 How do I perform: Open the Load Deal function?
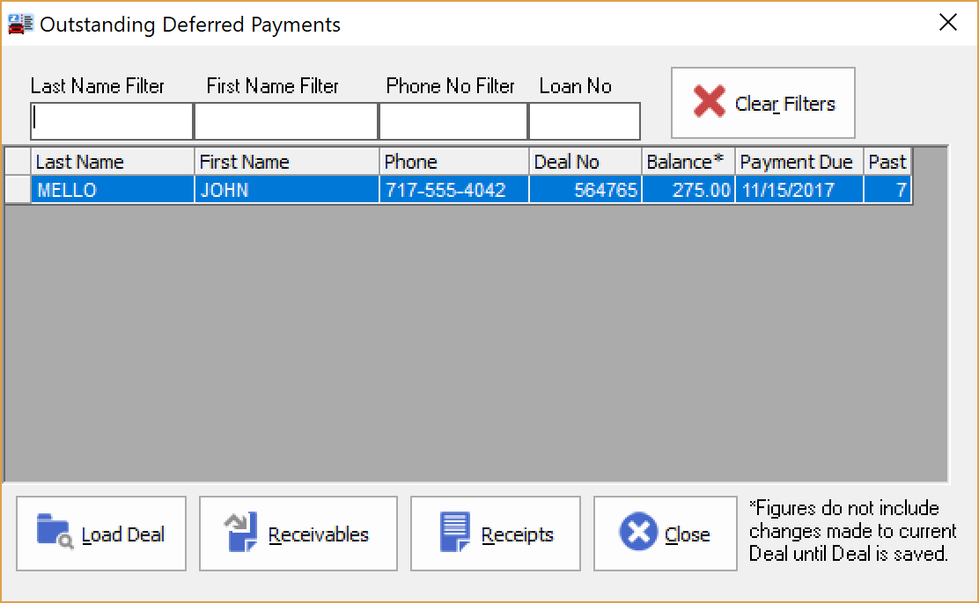coord(101,534)
